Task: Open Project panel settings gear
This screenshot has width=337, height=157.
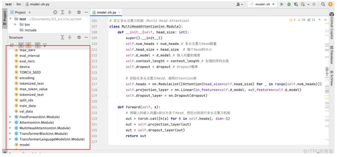Action: [x=79, y=12]
